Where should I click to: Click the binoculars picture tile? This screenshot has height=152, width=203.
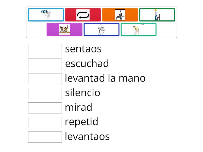pyautogui.click(x=46, y=15)
